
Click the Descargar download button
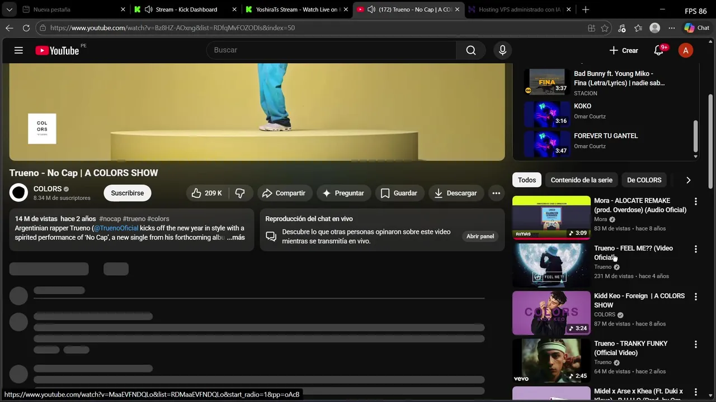[456, 193]
